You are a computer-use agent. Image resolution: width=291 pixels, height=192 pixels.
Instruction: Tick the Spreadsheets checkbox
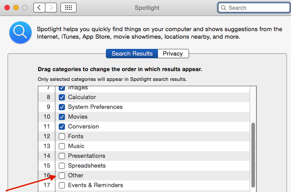coord(62,166)
